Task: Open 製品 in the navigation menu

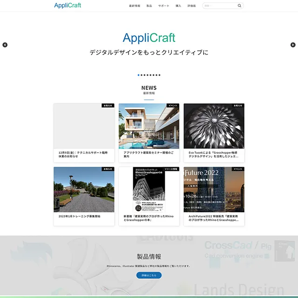Action: click(149, 6)
